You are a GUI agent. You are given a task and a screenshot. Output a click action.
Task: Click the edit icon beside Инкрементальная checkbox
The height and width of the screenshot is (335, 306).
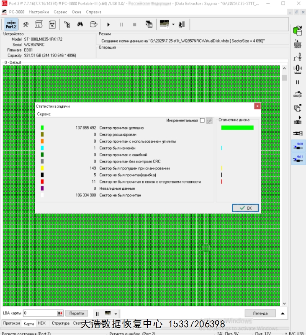[209, 121]
